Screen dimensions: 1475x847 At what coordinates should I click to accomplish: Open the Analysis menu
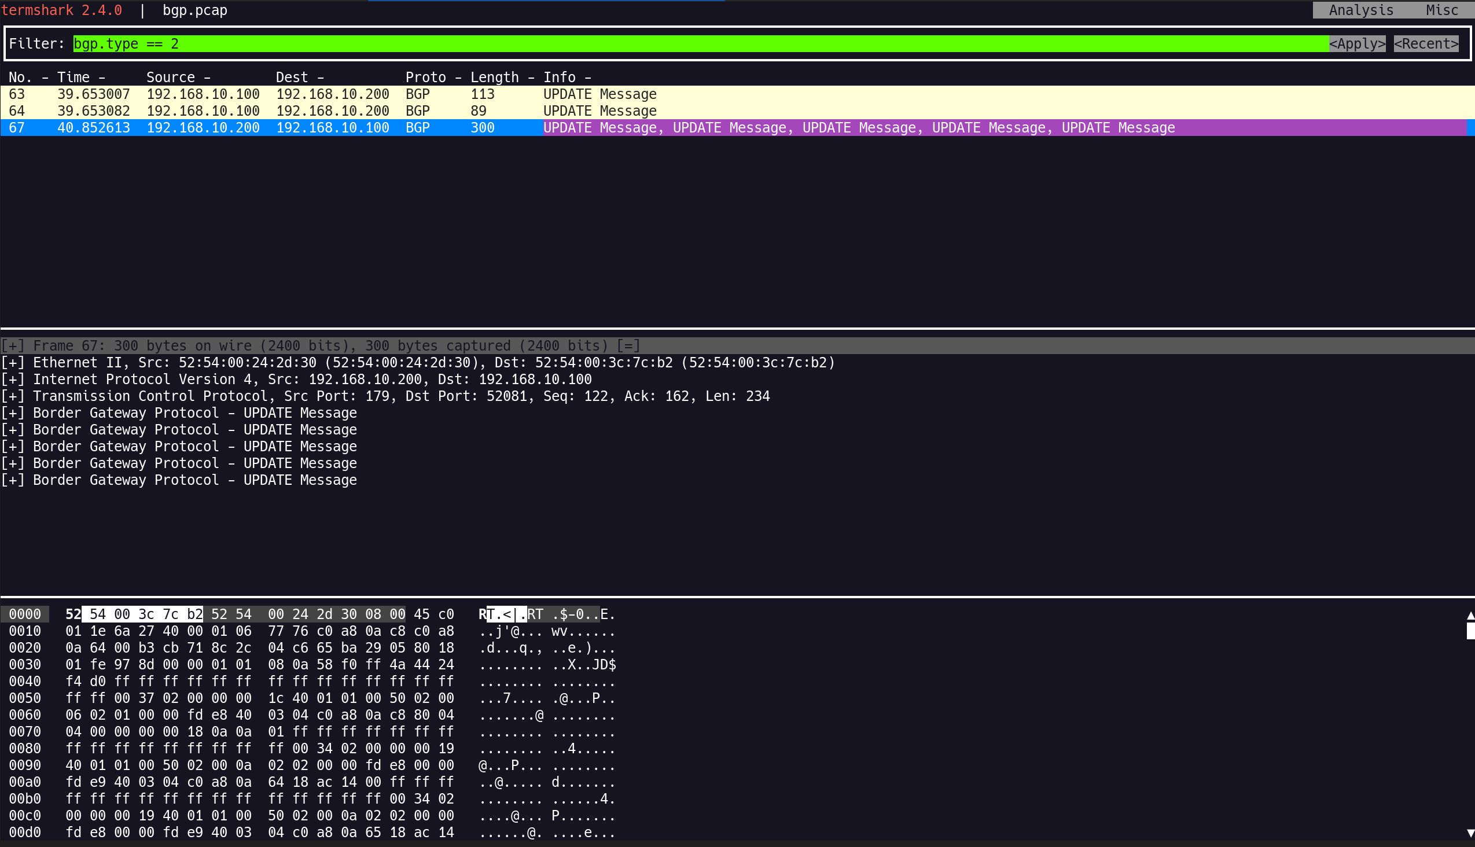pos(1360,10)
